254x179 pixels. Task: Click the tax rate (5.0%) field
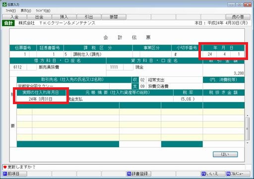[x=188, y=99]
